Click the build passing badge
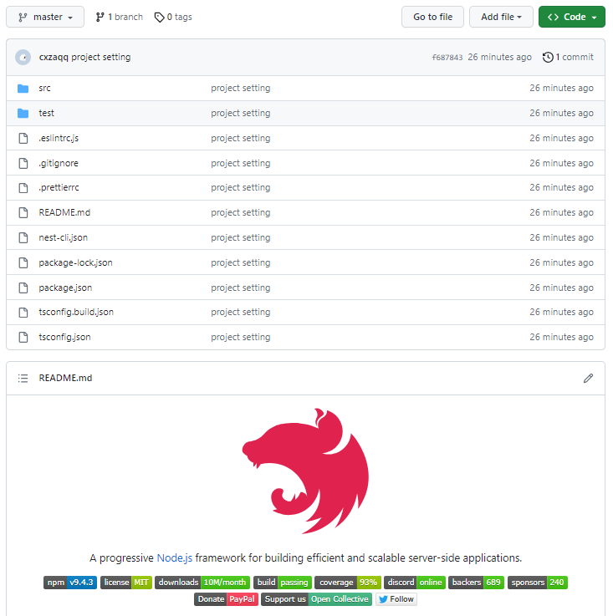 283,583
